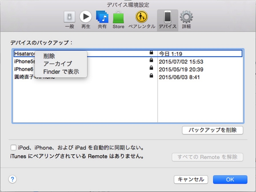Open the ペアレンタル (Parental) preferences pane

coord(142,20)
